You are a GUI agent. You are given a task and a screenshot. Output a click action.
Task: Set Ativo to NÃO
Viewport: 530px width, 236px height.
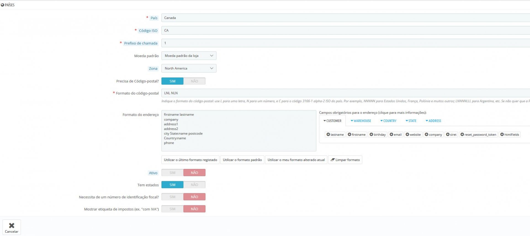pyautogui.click(x=194, y=173)
